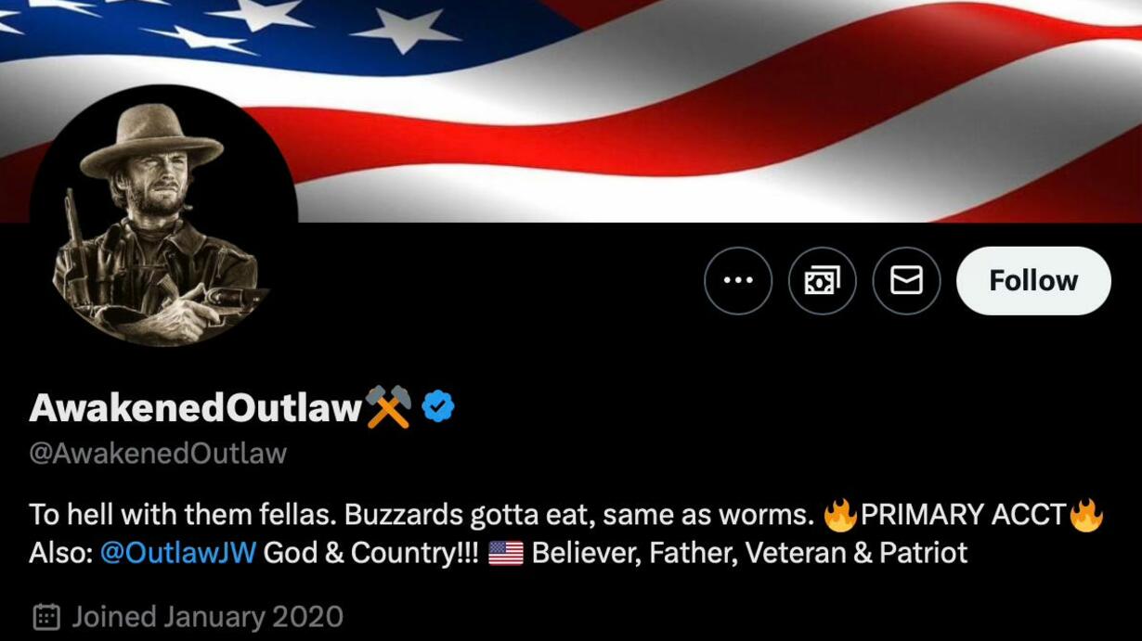
Task: Click the blue verified checkmark badge
Action: coord(438,407)
